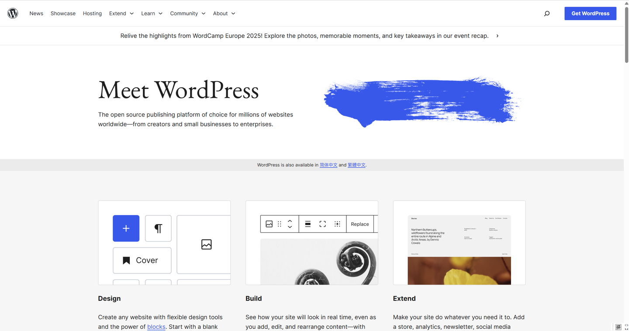Click the blue plus block inserter icon
This screenshot has height=331, width=629.
[126, 228]
